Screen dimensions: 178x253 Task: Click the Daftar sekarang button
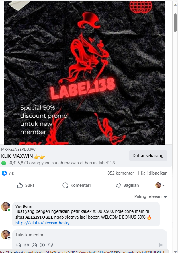148,156
